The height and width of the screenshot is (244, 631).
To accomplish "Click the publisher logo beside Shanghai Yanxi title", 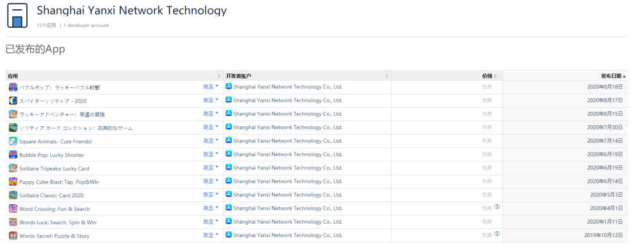I will [x=17, y=16].
